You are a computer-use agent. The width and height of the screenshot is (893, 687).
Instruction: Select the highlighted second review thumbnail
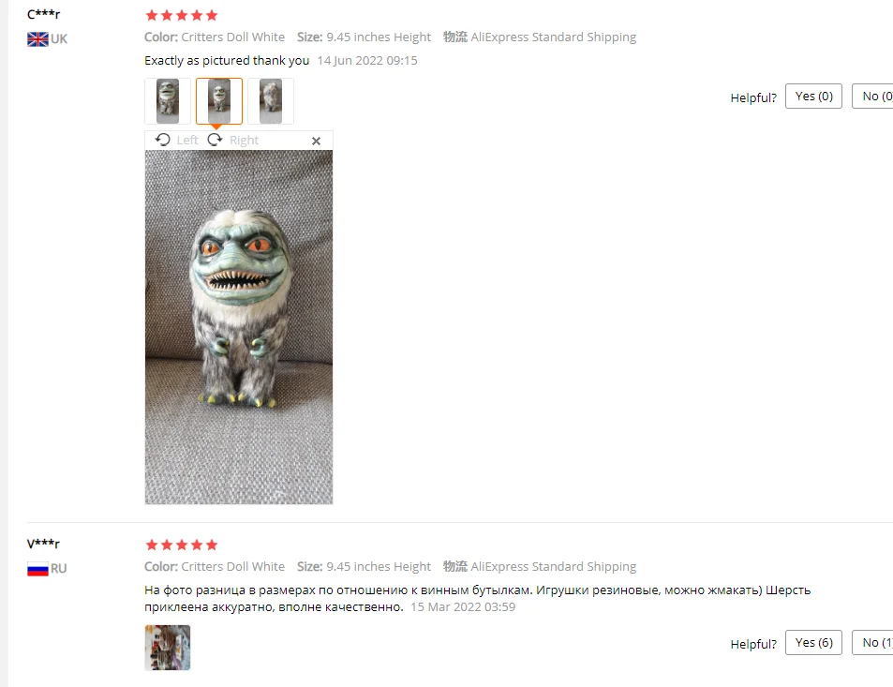tap(219, 101)
